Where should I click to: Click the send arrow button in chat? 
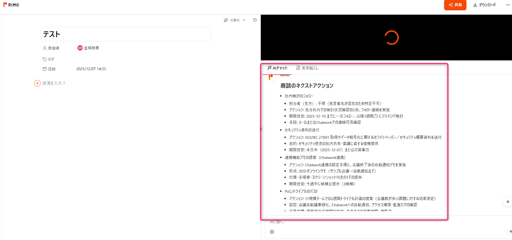(510, 232)
